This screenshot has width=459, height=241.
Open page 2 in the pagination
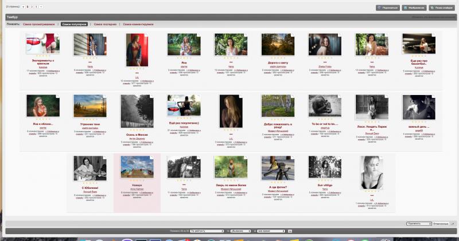(32, 7)
